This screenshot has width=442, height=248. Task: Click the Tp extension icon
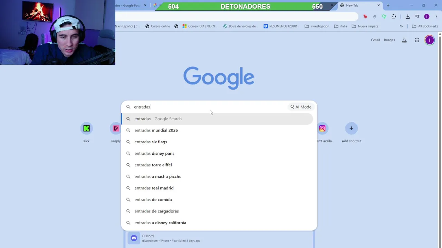click(365, 17)
